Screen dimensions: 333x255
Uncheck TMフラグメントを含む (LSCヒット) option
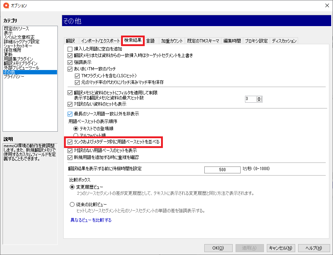(x=77, y=75)
